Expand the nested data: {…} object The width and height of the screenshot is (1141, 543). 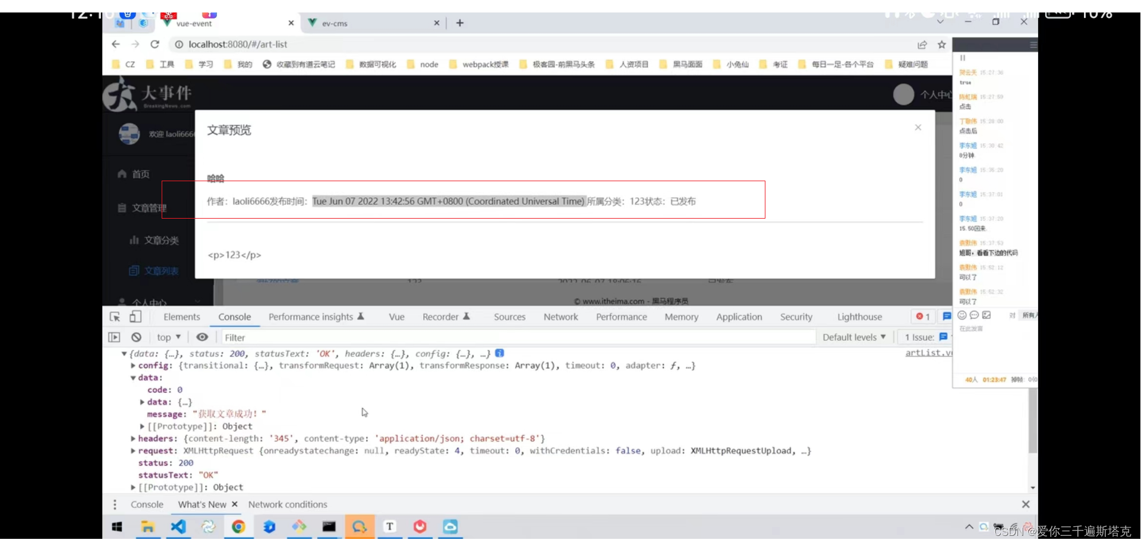point(143,402)
